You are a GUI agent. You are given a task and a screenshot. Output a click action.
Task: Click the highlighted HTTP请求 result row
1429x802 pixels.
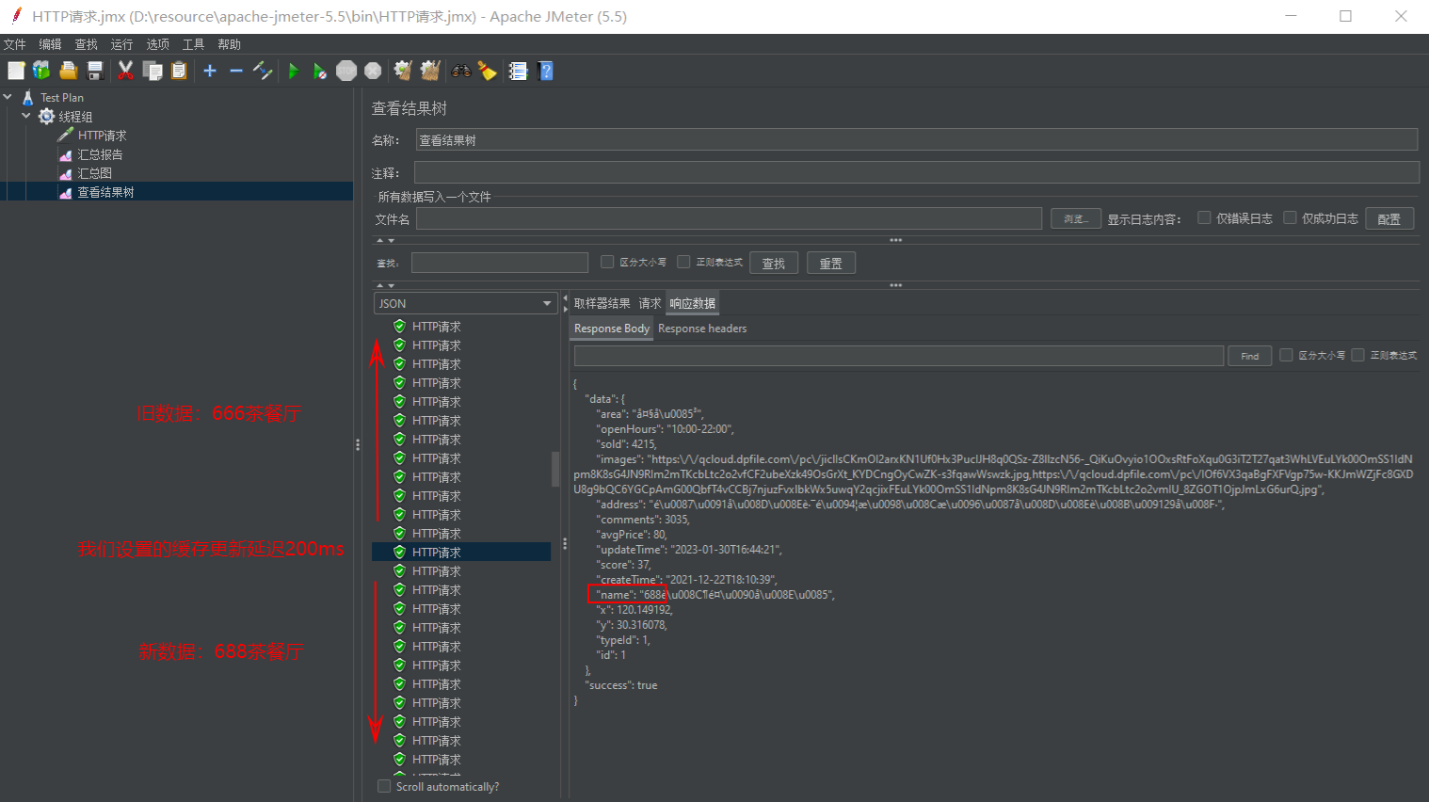(x=461, y=553)
